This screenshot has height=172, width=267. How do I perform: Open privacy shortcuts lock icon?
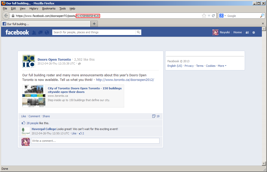tap(247, 32)
